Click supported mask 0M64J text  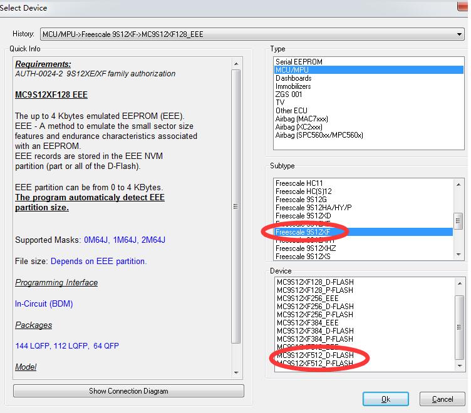tap(96, 240)
